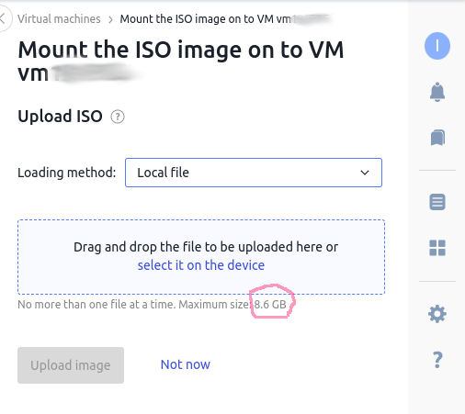Image resolution: width=465 pixels, height=414 pixels.
Task: Click the chevron arrow in the Loading method box
Action: coord(365,173)
